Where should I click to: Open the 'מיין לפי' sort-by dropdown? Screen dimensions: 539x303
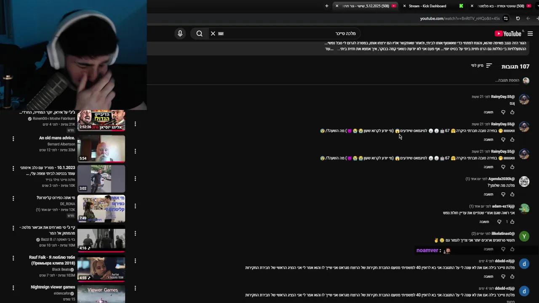(481, 66)
